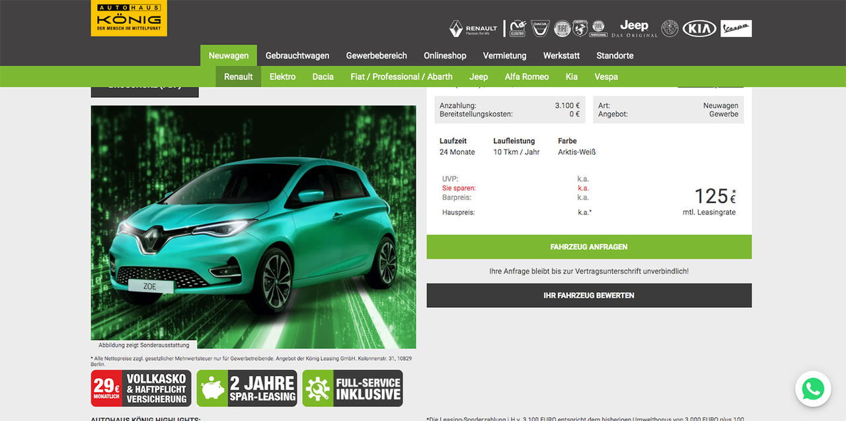The height and width of the screenshot is (421, 846).
Task: Click the green Renault ZOE image
Action: tap(254, 227)
